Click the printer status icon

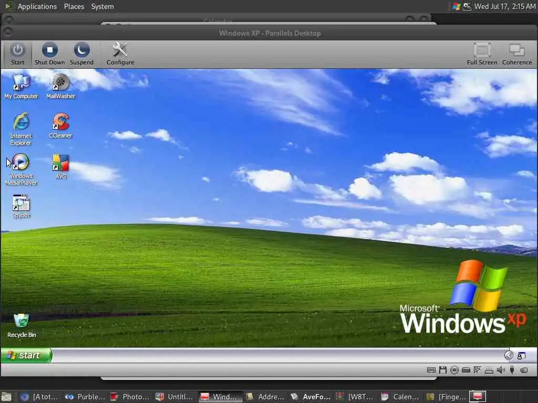pos(489,370)
